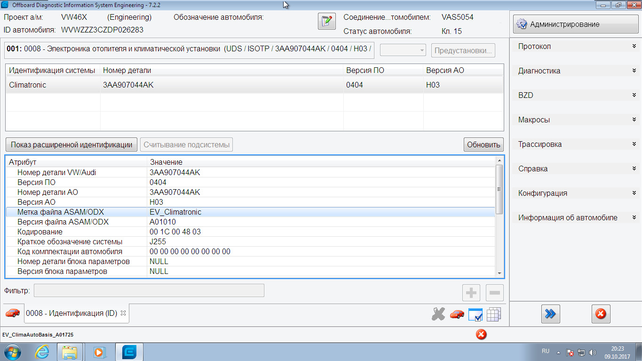This screenshot has width=642, height=361.
Task: Click the volume speaker tray icon
Action: [x=593, y=352]
